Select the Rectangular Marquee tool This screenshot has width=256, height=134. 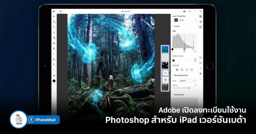pos(54,22)
